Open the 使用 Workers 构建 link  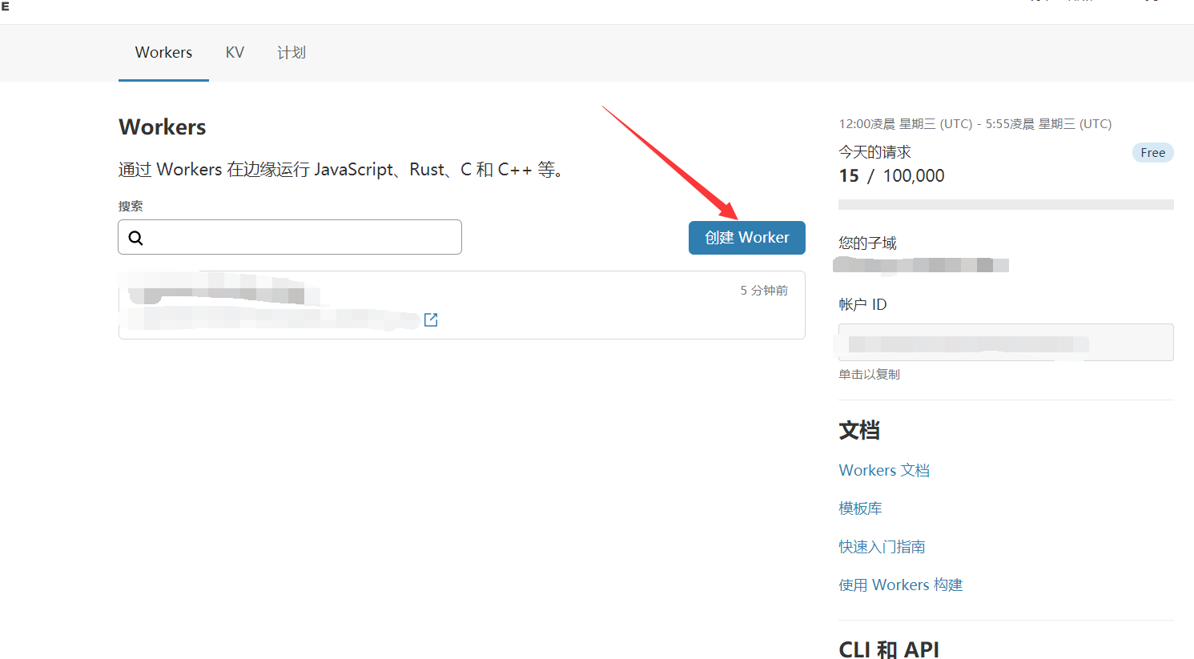pos(900,585)
